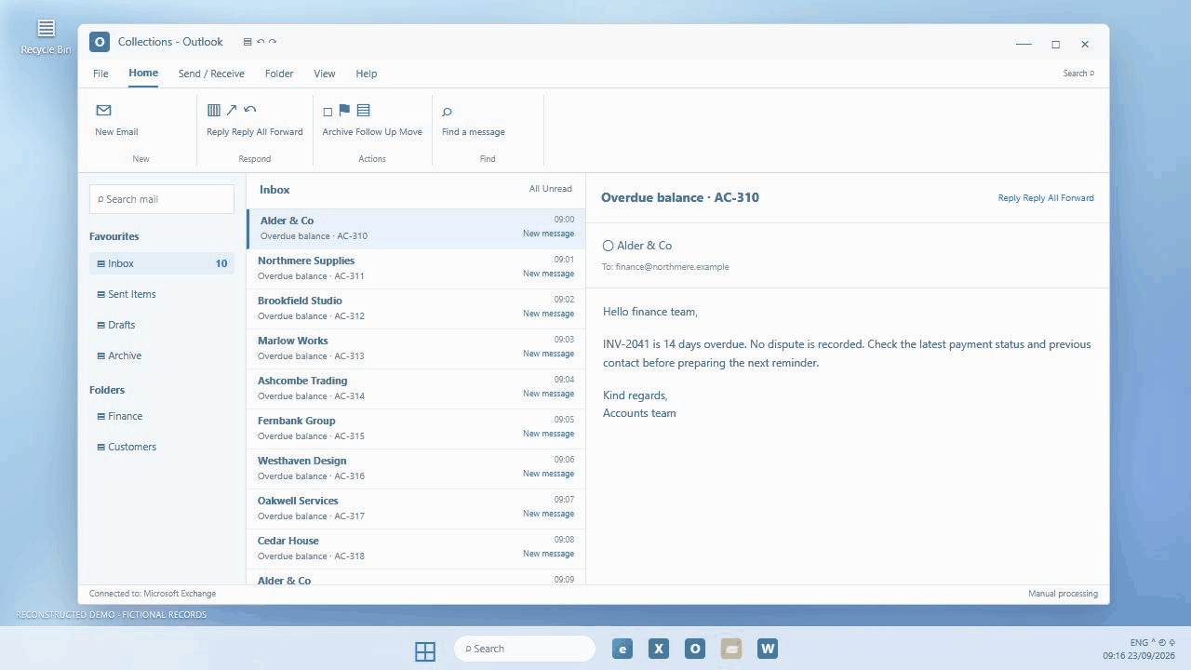Open Recycle Bin on the desktop
This screenshot has height=670, width=1191.
click(x=46, y=36)
